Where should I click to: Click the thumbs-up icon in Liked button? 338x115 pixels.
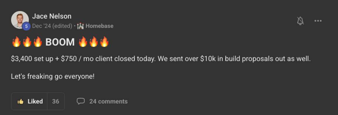click(x=21, y=102)
